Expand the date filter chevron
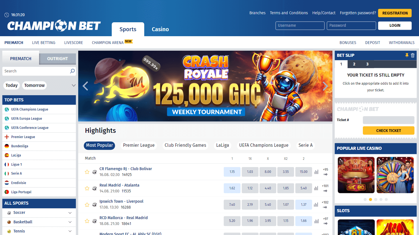This screenshot has width=419, height=235. 74,85
